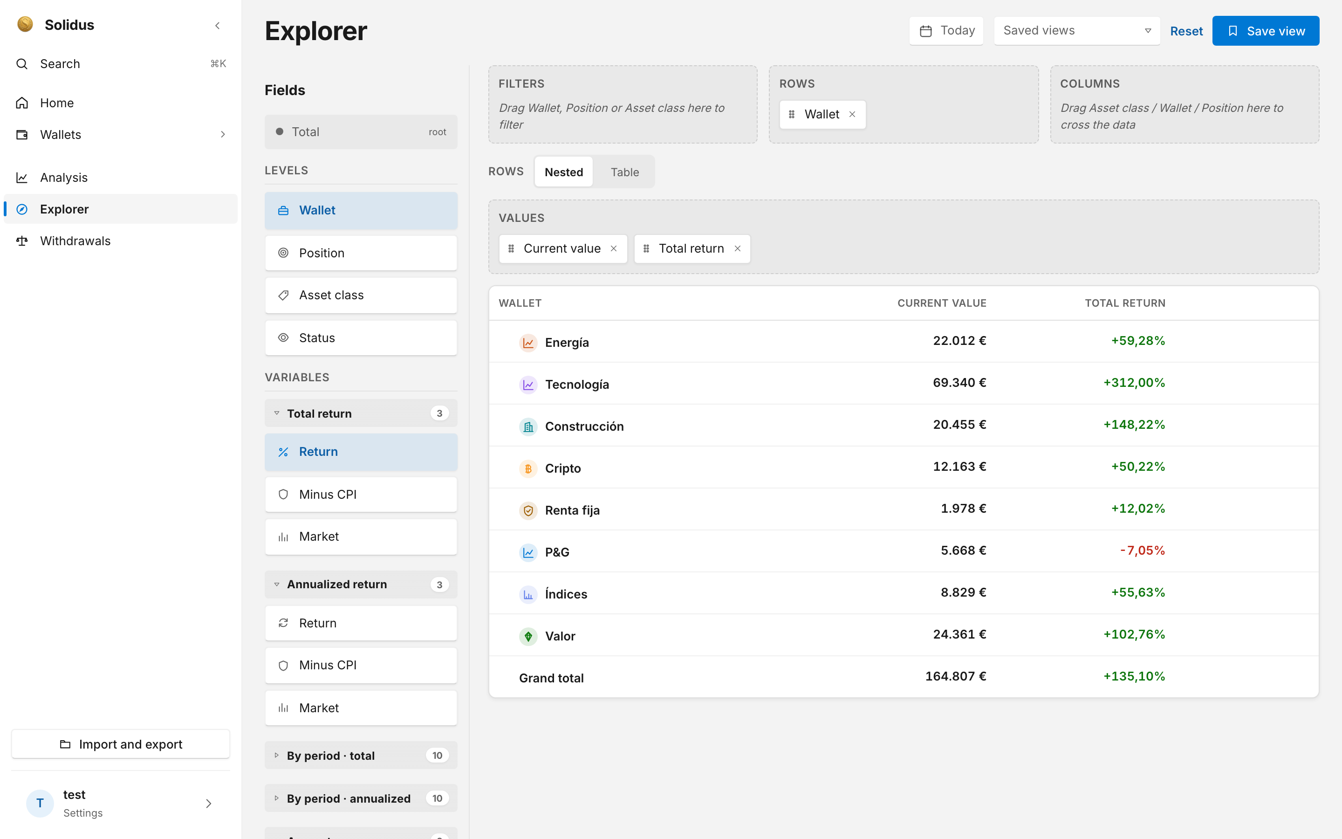Click the Valor diamond icon
The width and height of the screenshot is (1342, 839).
tap(528, 636)
